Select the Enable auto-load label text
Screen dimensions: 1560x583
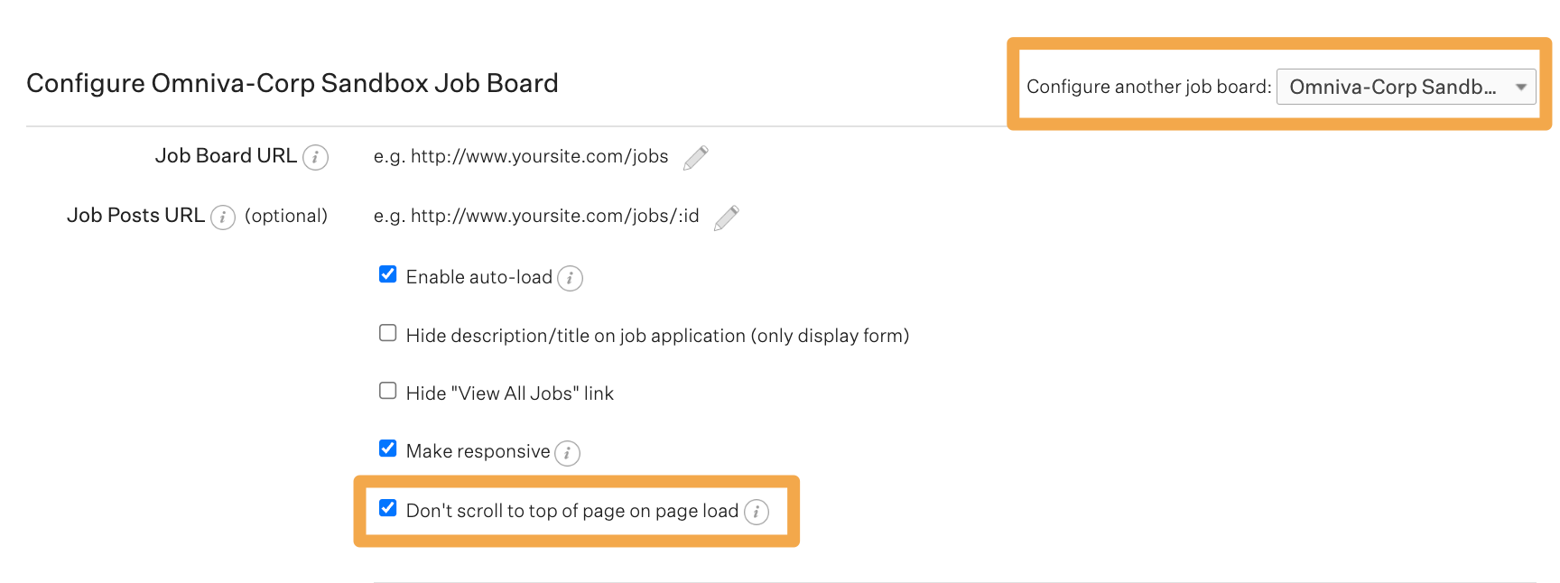point(479,277)
